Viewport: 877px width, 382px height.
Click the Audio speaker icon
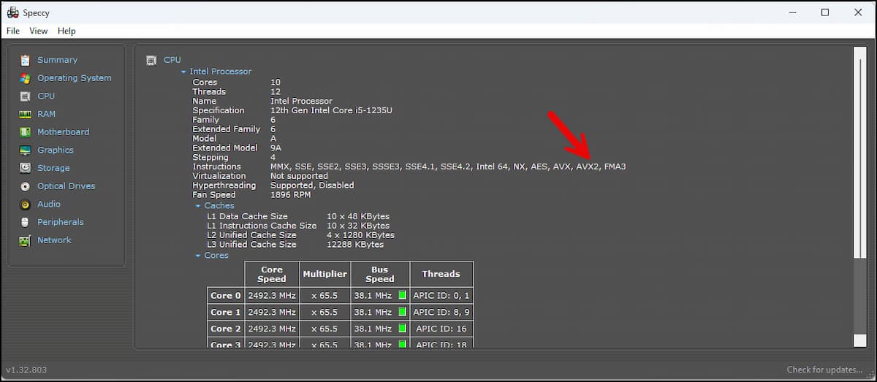coord(25,205)
